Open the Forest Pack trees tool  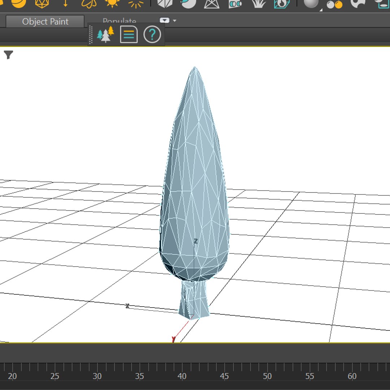[105, 34]
